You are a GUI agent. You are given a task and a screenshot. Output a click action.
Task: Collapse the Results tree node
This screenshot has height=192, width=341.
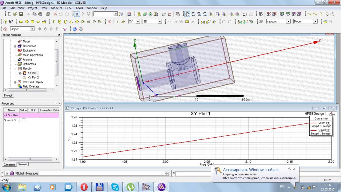click(15, 69)
